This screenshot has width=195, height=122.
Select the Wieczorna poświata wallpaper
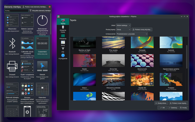click(x=113, y=79)
